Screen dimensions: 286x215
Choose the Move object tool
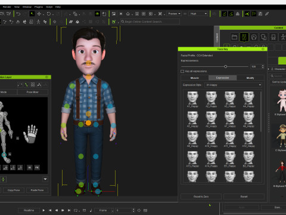tap(39, 14)
